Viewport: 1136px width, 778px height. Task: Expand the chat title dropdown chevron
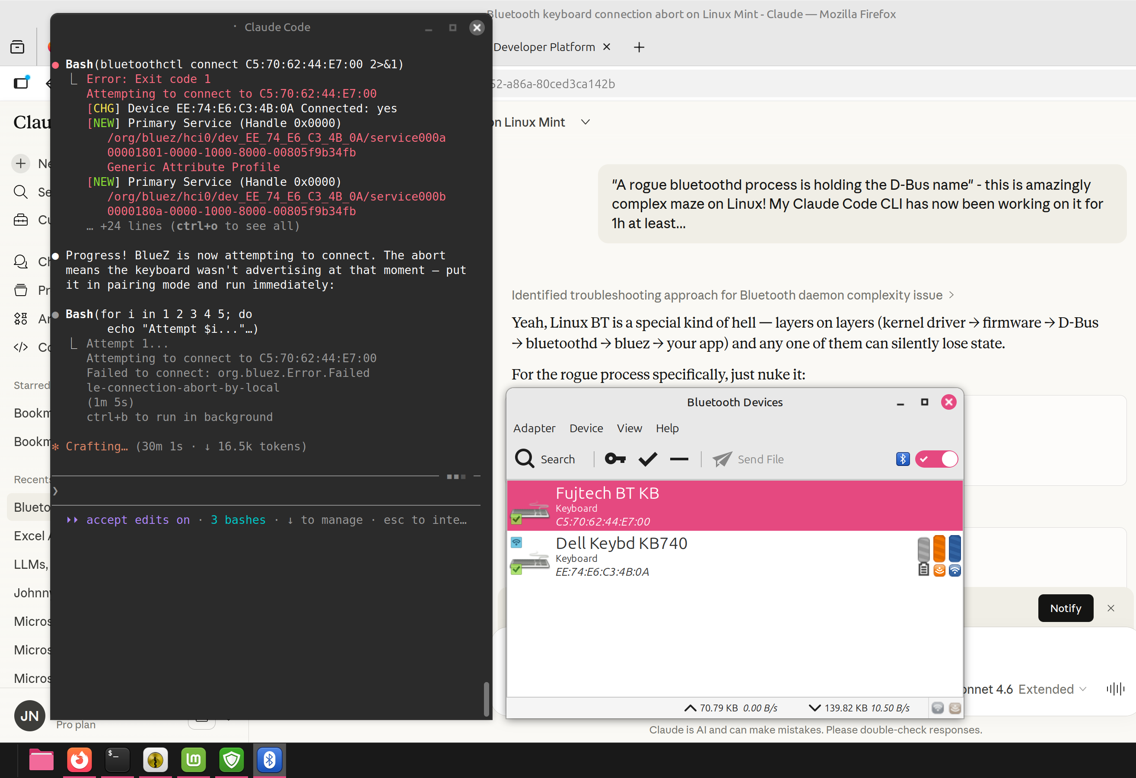tap(585, 122)
